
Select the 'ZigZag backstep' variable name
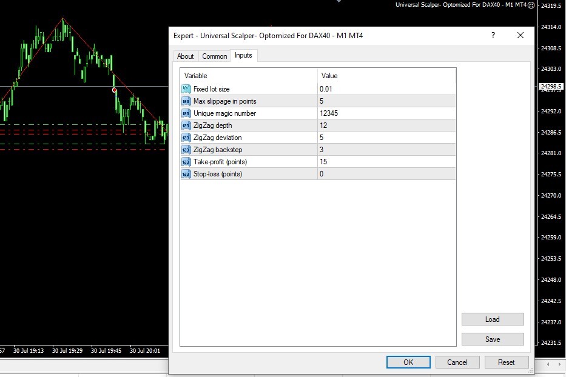coord(218,150)
